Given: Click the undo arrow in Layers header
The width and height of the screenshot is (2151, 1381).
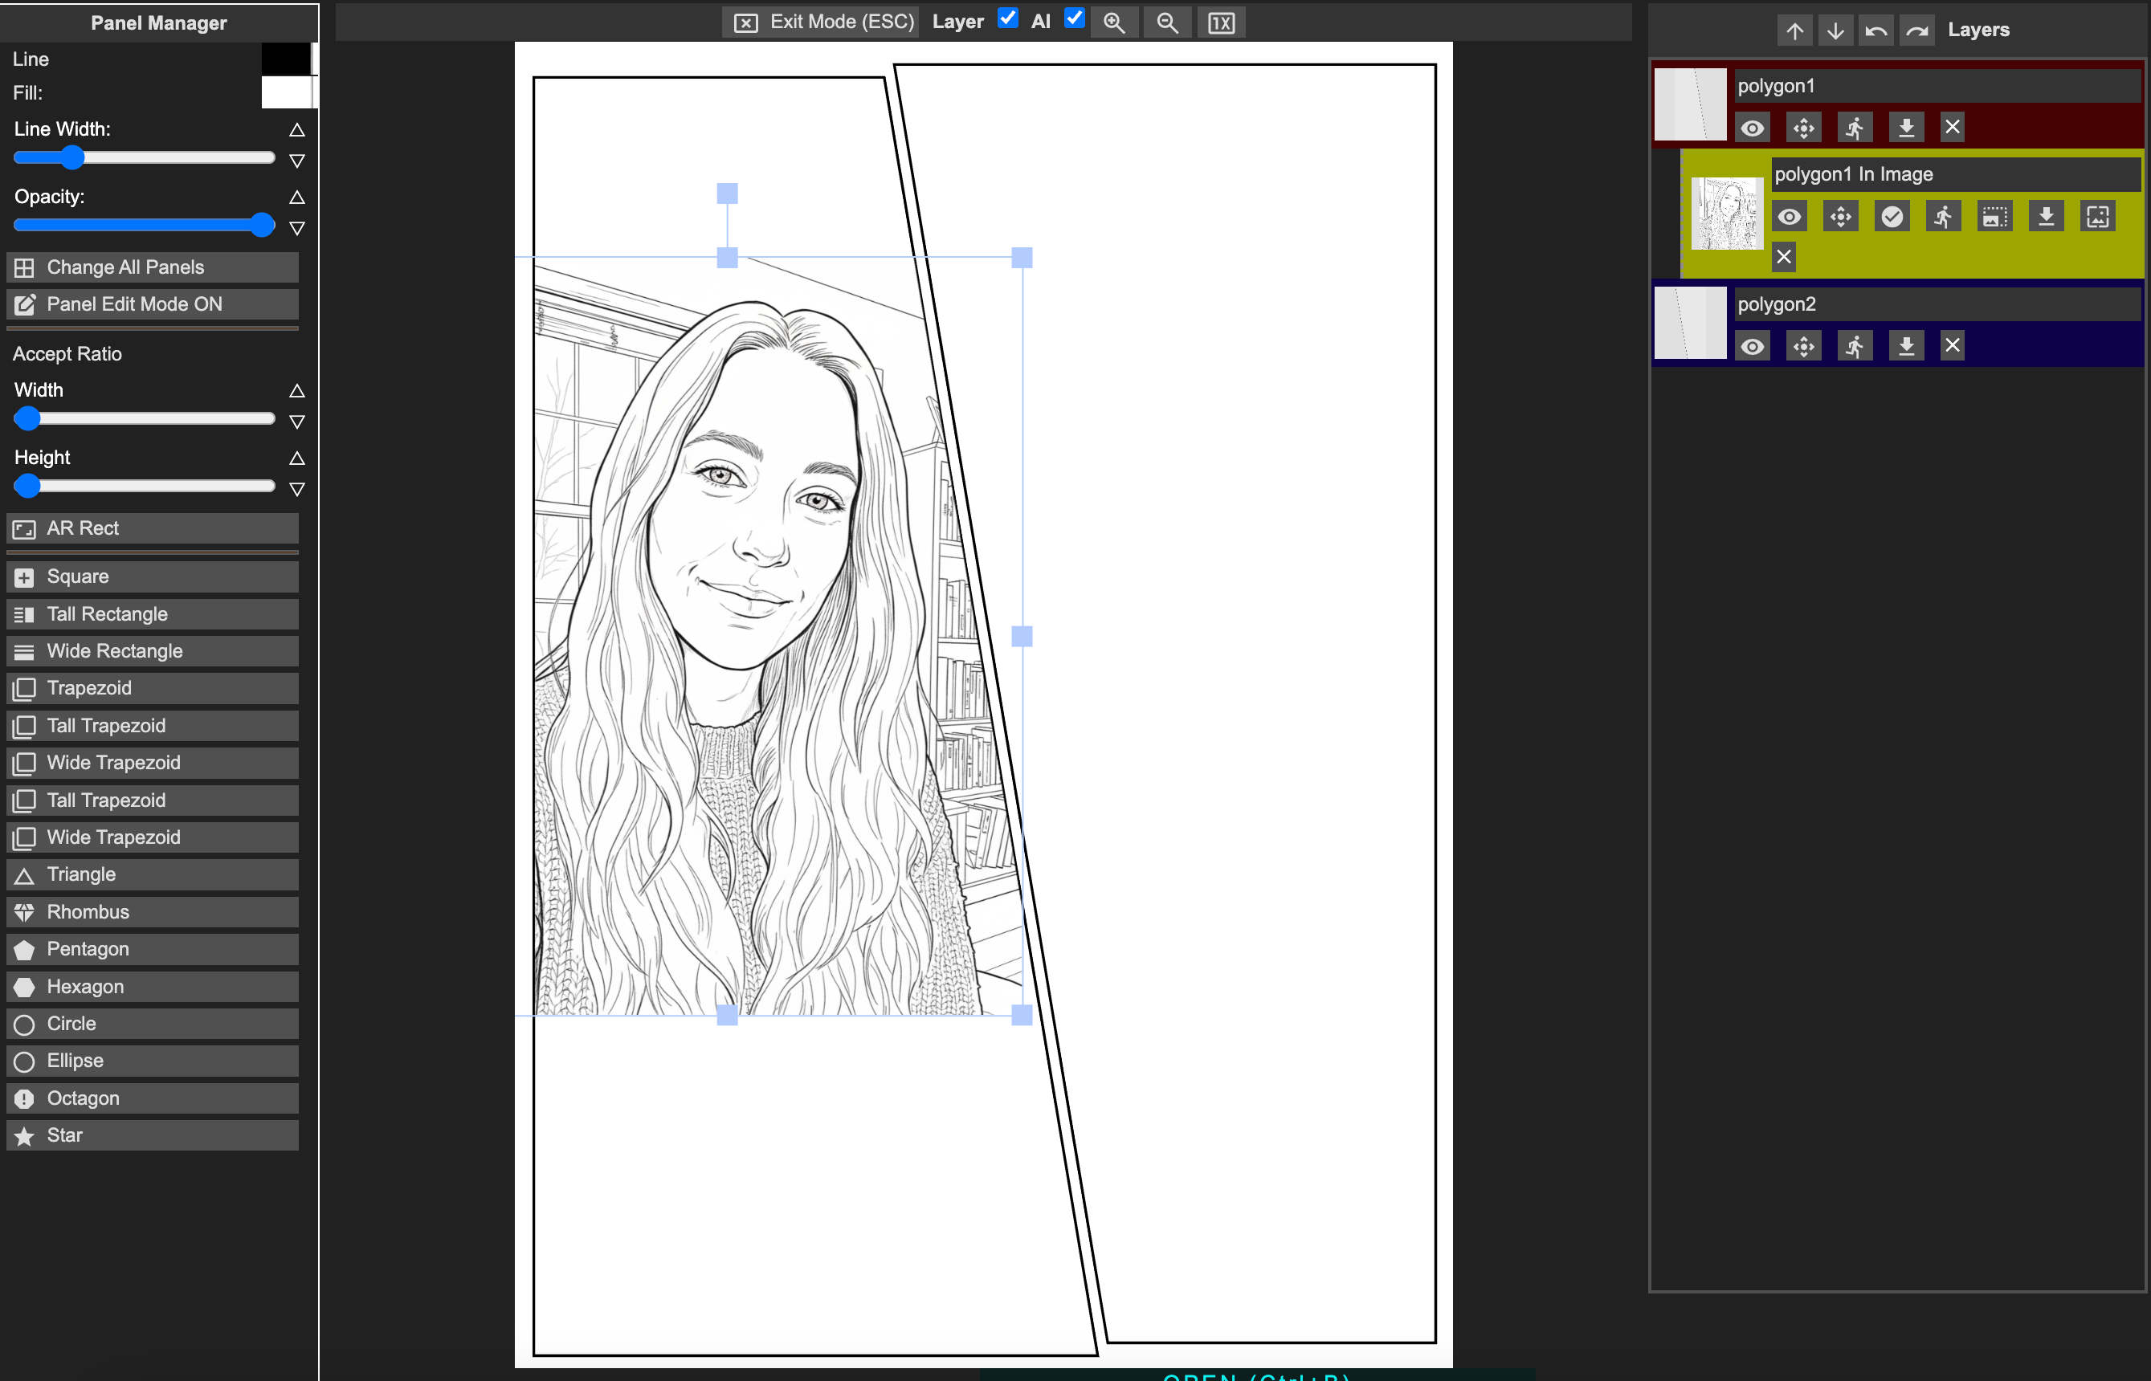Looking at the screenshot, I should (x=1875, y=31).
